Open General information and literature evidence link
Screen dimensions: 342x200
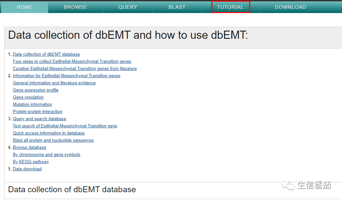[x=54, y=83]
